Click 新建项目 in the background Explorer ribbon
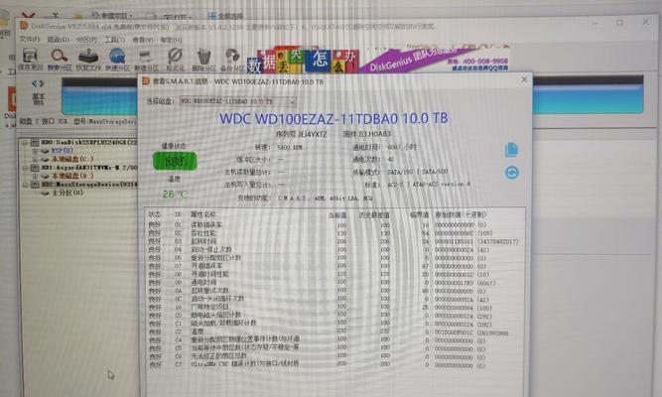The width and height of the screenshot is (662, 397). [112, 15]
